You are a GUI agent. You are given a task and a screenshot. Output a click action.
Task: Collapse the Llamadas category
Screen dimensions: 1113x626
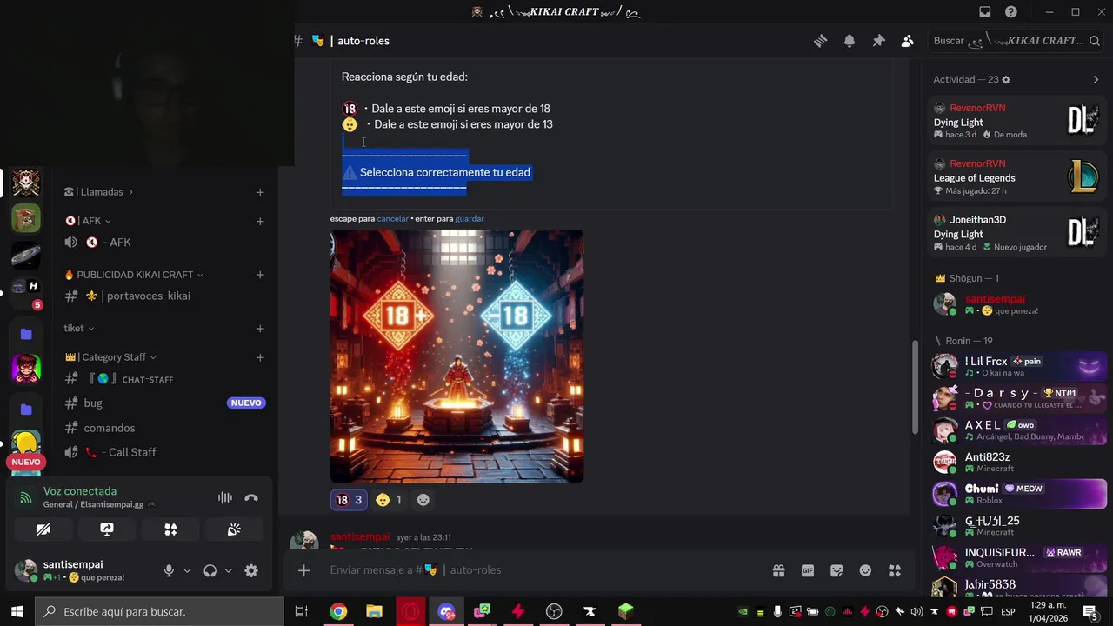99,192
